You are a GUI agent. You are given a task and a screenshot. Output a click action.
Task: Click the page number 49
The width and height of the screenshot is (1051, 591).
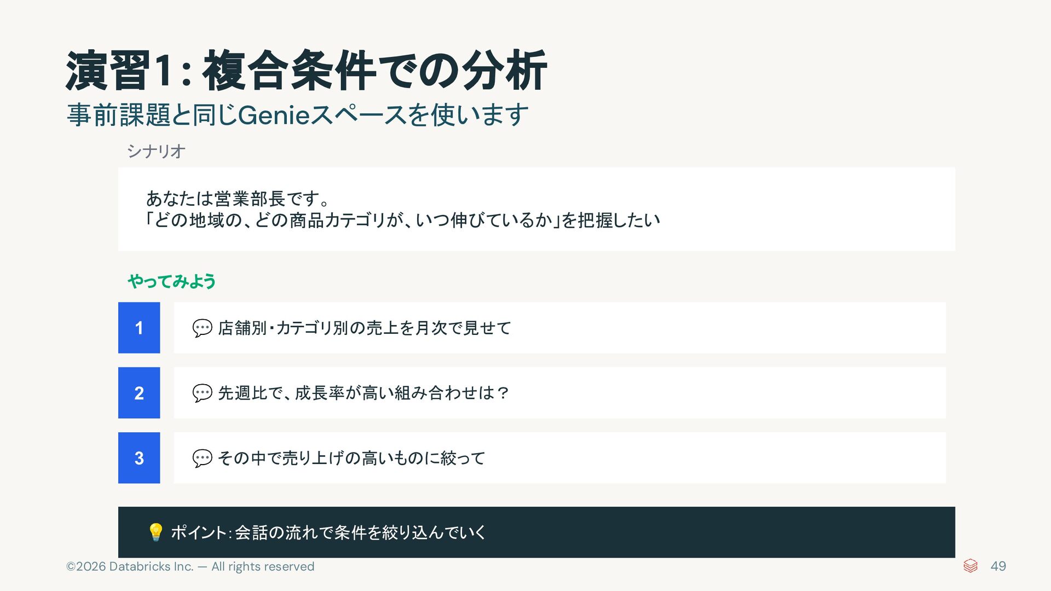pyautogui.click(x=998, y=566)
